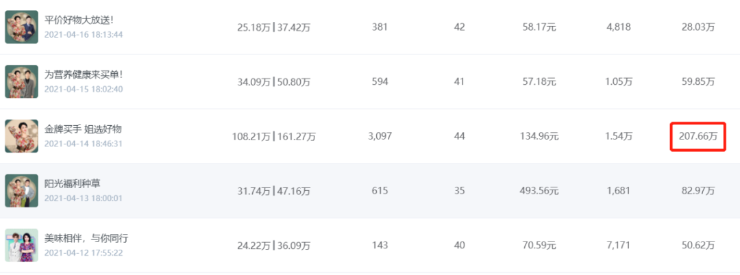Click the 美味相伴，与你同行 cover thumbnail
This screenshot has width=740, height=275.
pyautogui.click(x=21, y=245)
